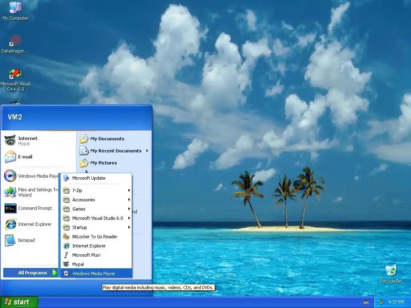Click Mypal raccoon icon in All Programs

click(66, 264)
